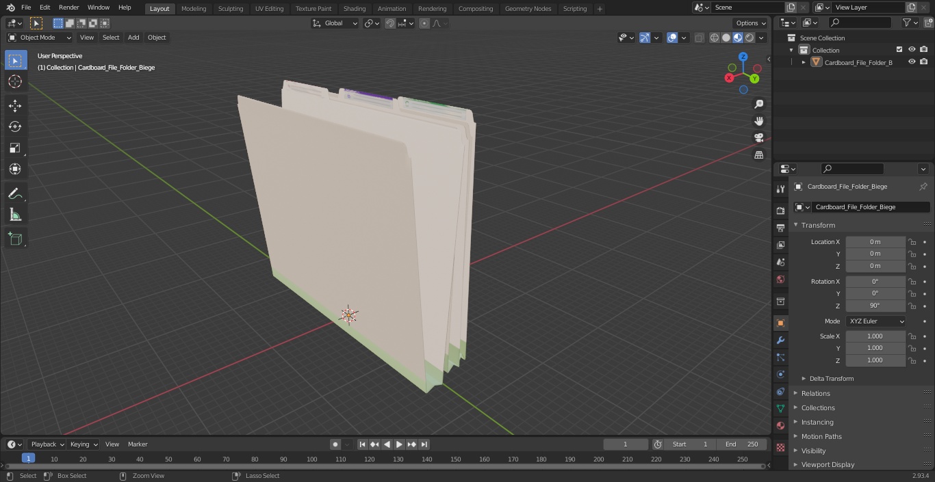935x482 pixels.
Task: Expand the Delta Transform panel
Action: 832,378
